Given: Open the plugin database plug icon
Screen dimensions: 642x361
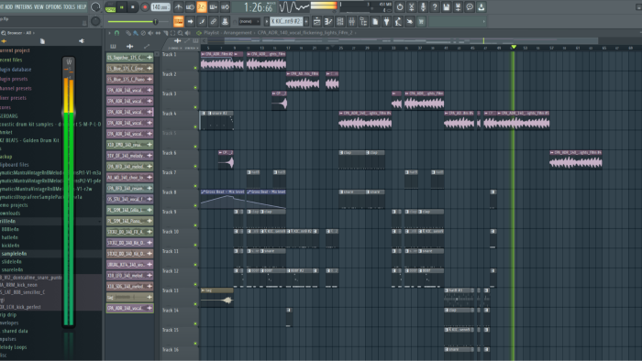Looking at the screenshot, I should click(x=386, y=21).
